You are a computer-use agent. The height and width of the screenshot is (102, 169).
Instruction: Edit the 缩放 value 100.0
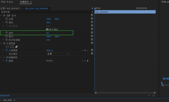49,23
